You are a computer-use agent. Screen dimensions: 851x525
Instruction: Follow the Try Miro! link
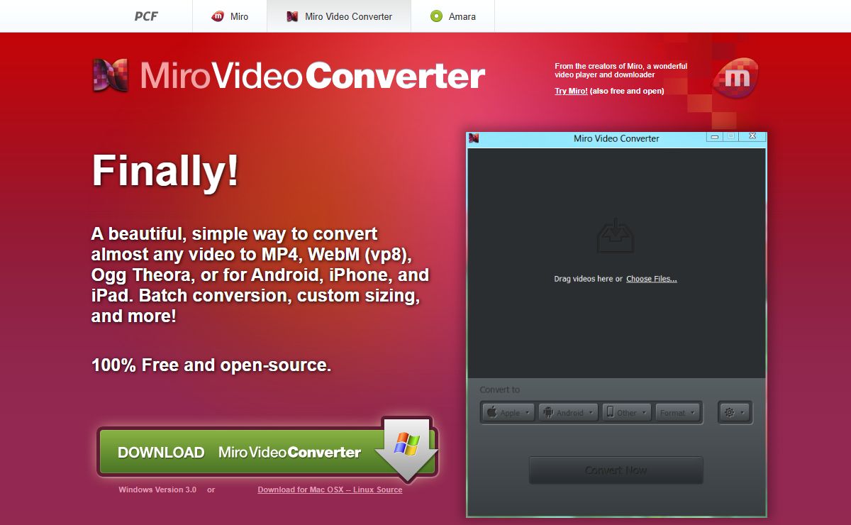(571, 91)
